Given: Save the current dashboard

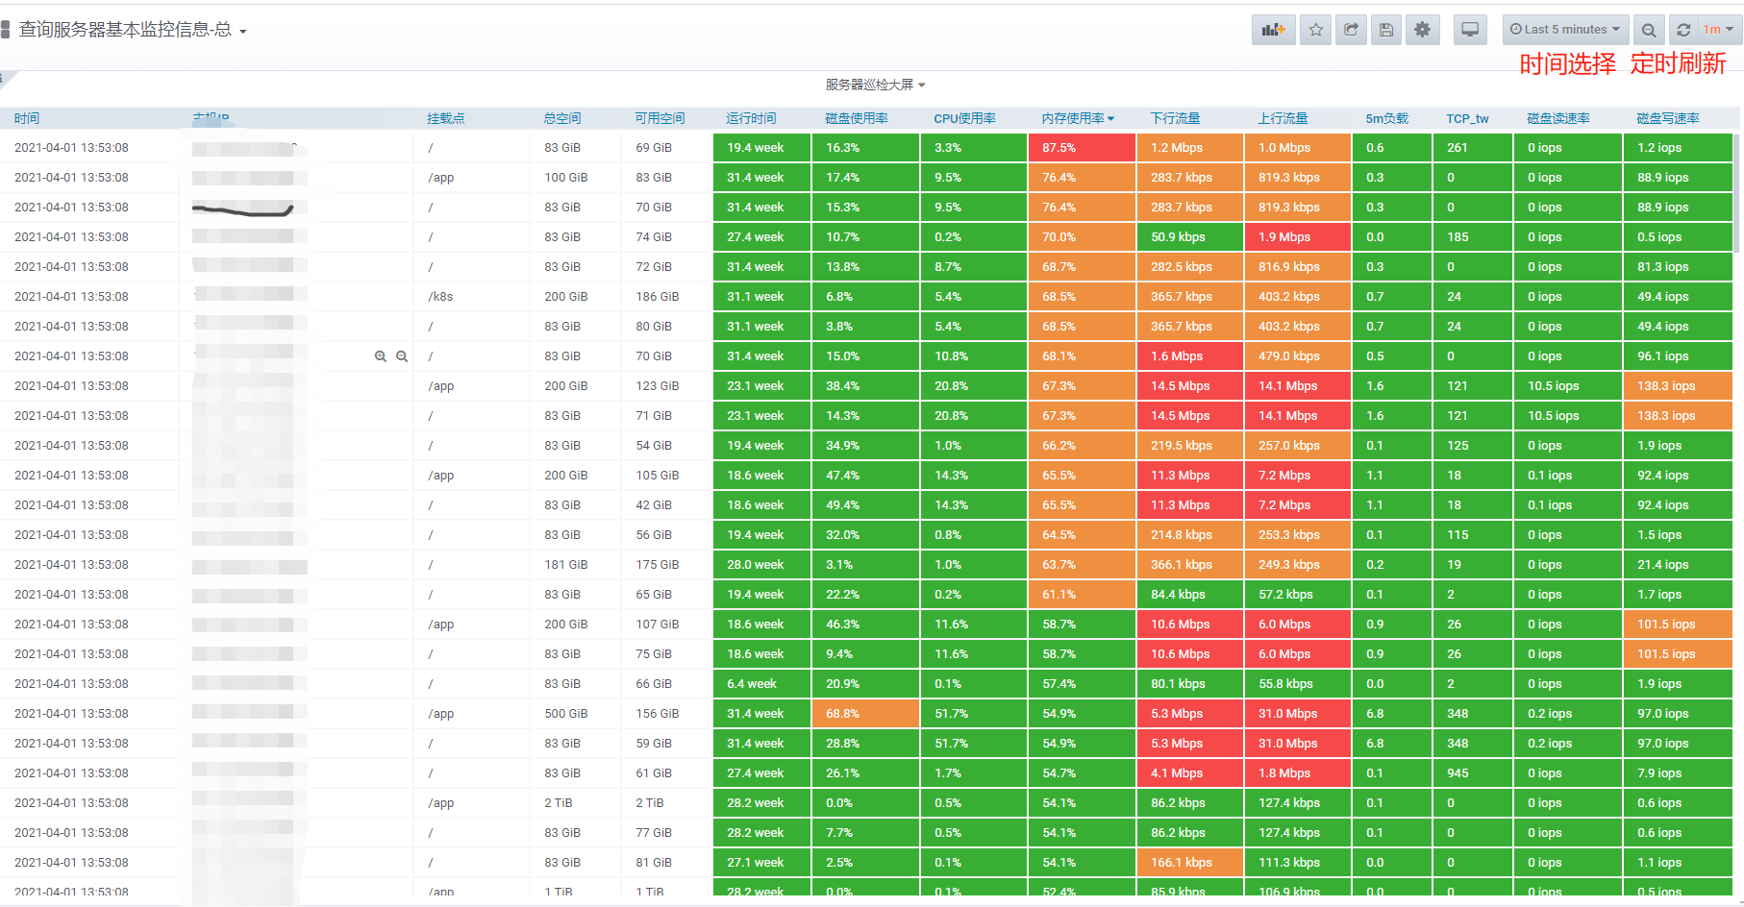Looking at the screenshot, I should pos(1385,30).
